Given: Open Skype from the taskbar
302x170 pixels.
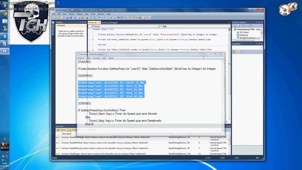Looking at the screenshot, I should tap(5, 36).
